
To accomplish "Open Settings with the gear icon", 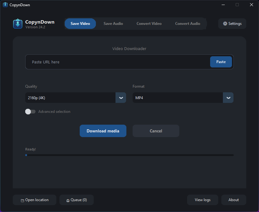I will [x=225, y=24].
